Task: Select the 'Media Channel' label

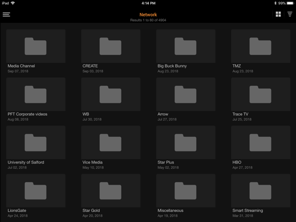Action: [21, 66]
